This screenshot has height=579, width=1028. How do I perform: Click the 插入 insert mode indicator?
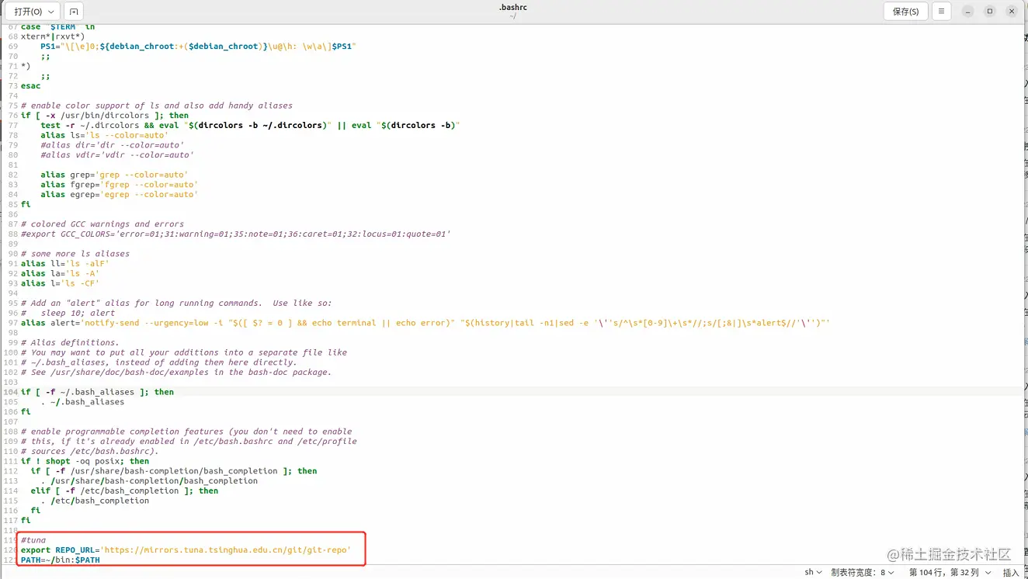click(1011, 572)
